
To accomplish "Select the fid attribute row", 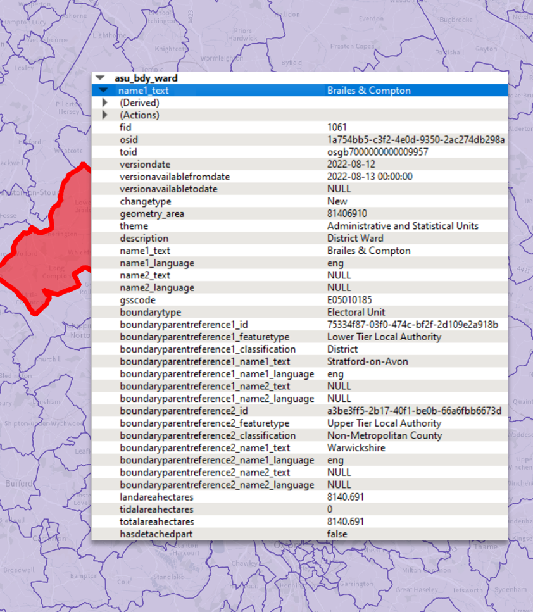I will pyautogui.click(x=127, y=127).
